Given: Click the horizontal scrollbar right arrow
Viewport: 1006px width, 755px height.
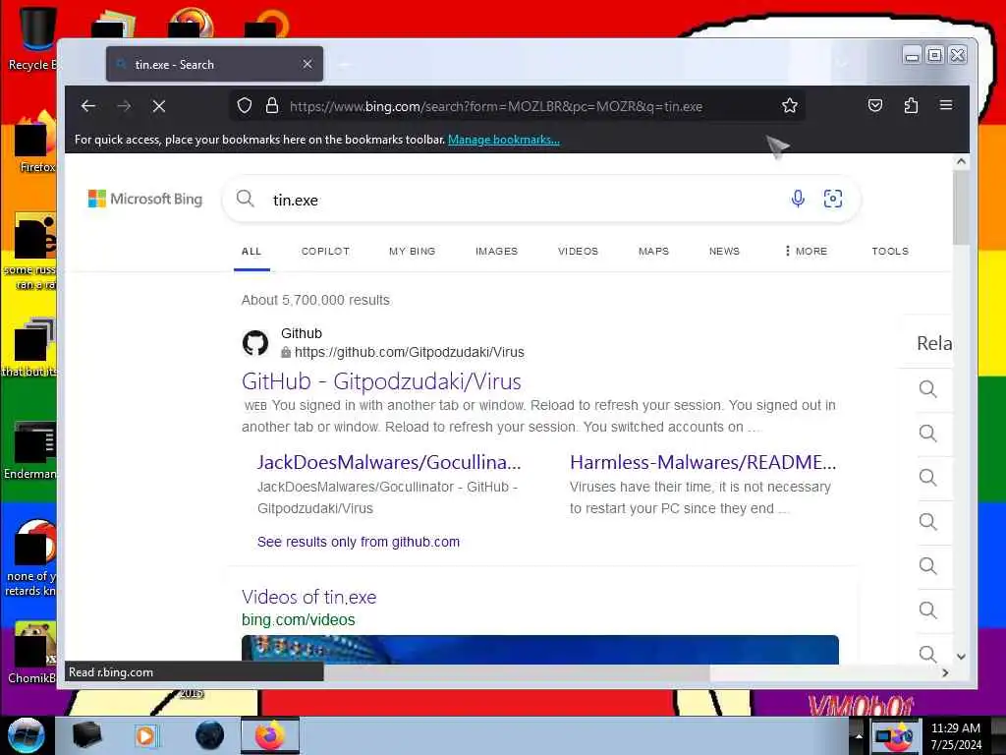Looking at the screenshot, I should point(945,672).
